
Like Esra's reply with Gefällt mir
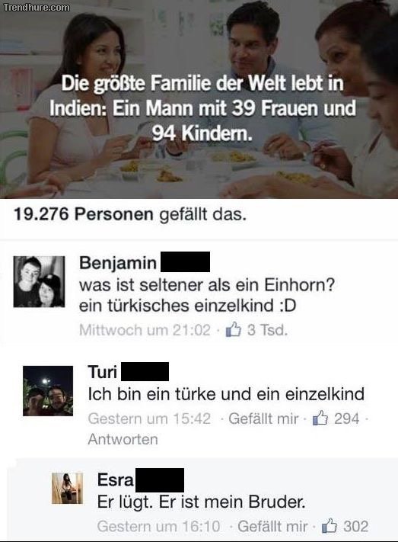pos(272,527)
